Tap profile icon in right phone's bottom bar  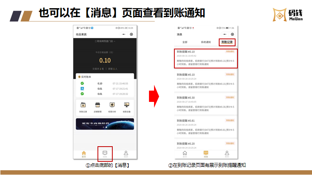tap(227, 154)
